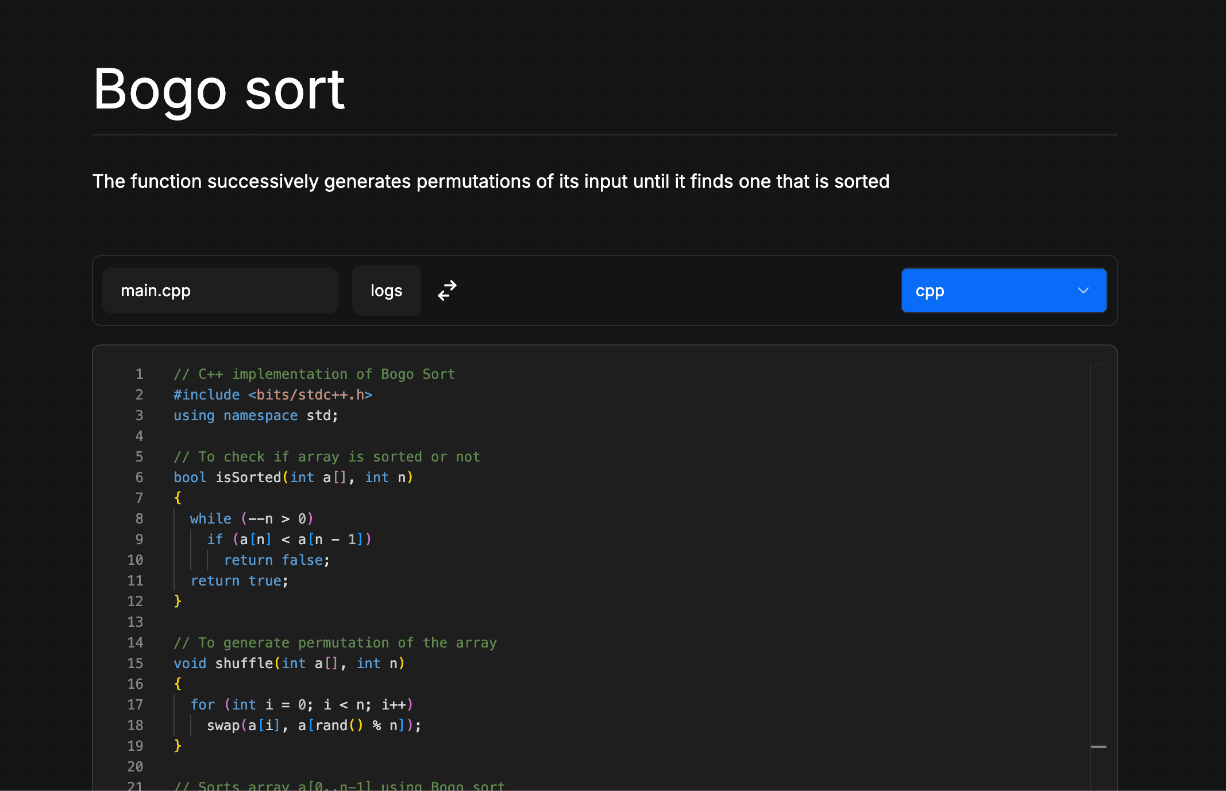
Task: Click the minimap position marker near line 19
Action: click(1098, 747)
